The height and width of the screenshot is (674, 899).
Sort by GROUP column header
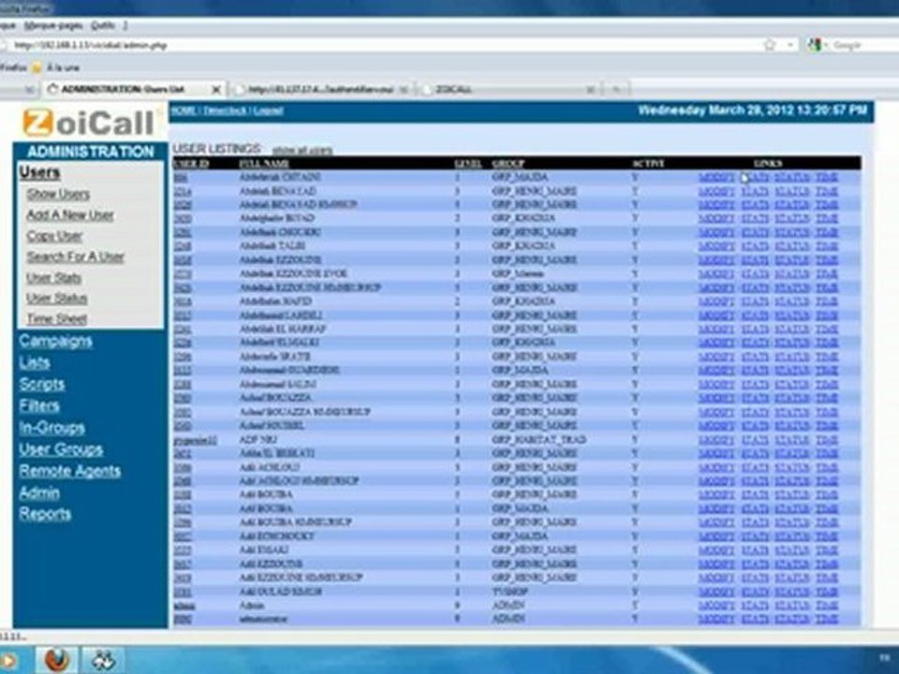508,164
